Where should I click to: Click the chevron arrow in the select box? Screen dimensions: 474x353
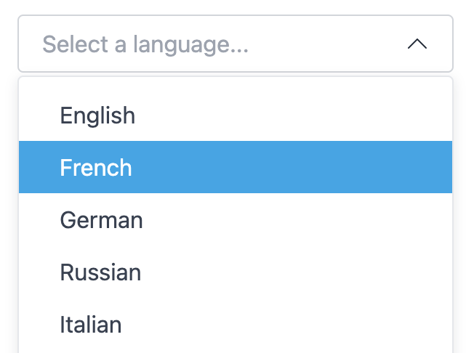pos(417,44)
